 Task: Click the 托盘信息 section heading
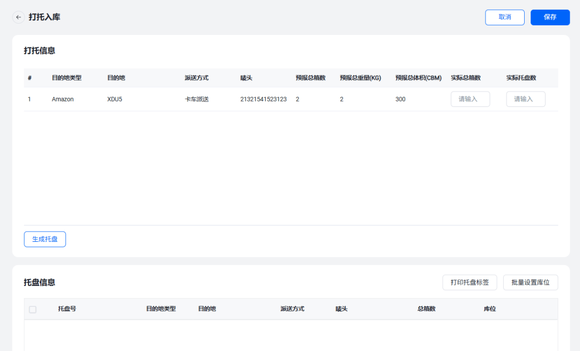click(x=39, y=282)
